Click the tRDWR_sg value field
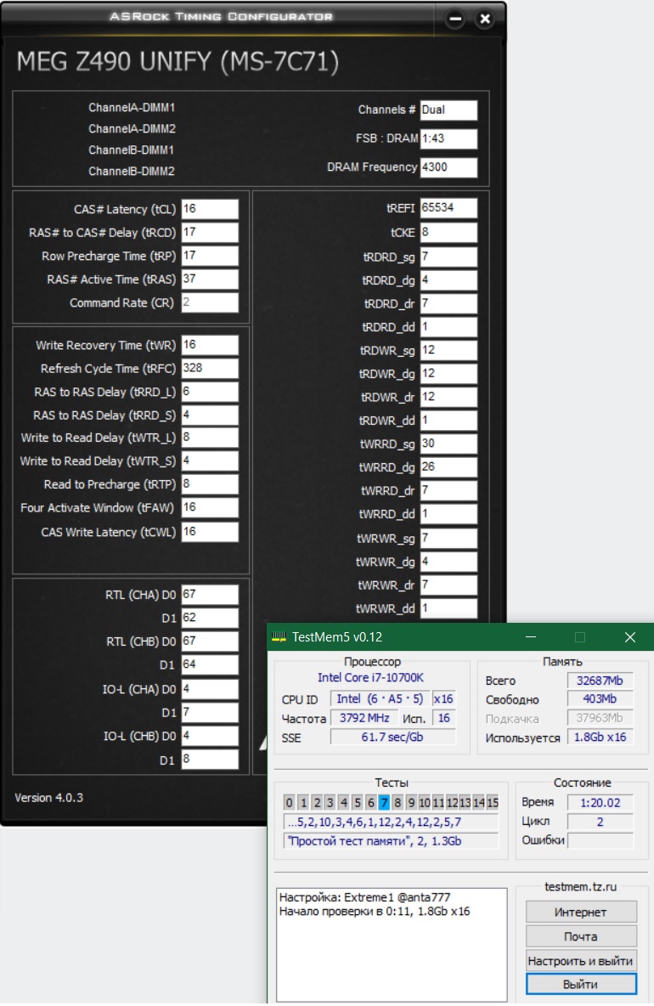Image resolution: width=654 pixels, height=1006 pixels. tap(448, 350)
